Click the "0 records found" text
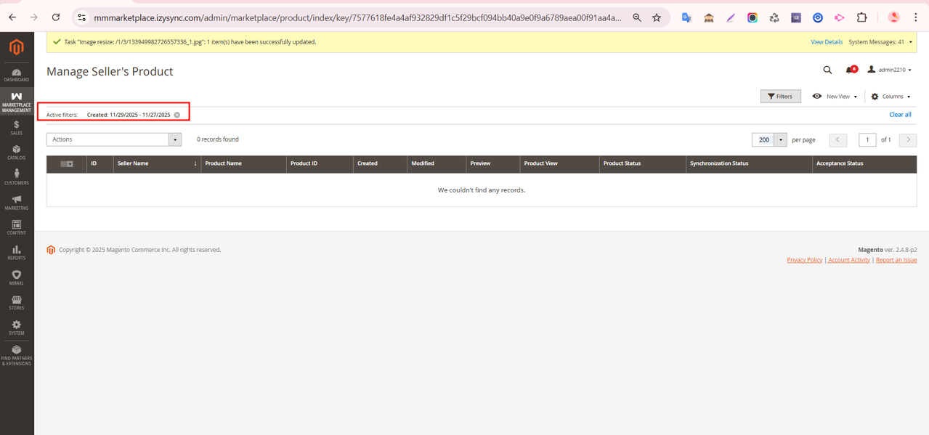 (x=218, y=139)
